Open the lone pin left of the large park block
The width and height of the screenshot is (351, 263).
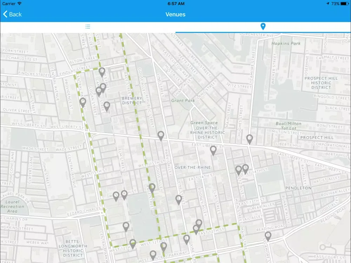pos(126,227)
